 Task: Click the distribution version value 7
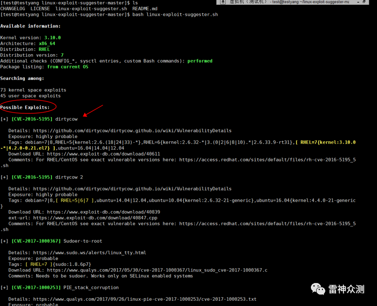62,55
